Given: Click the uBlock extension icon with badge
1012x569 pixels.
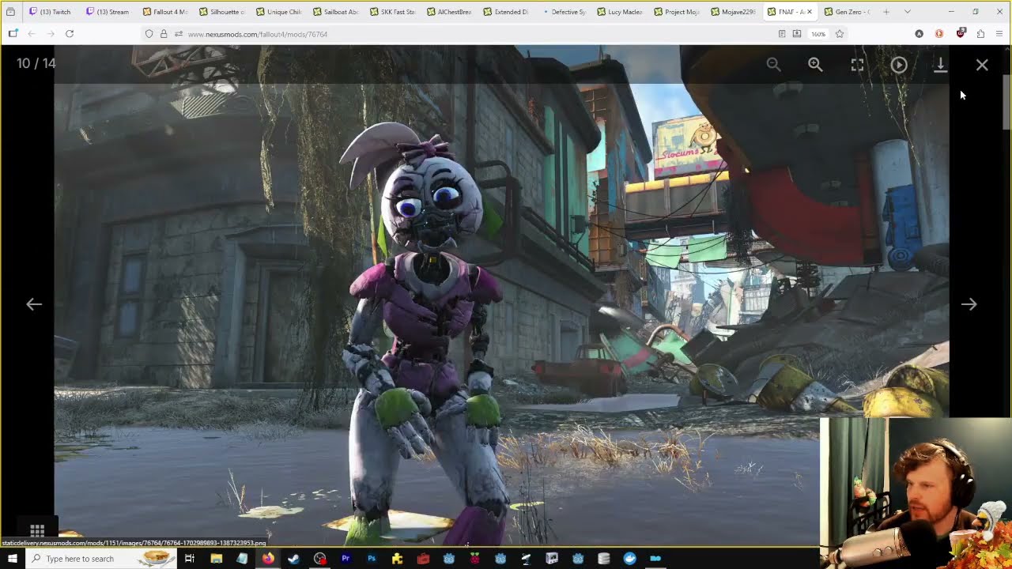Looking at the screenshot, I should pos(961,33).
